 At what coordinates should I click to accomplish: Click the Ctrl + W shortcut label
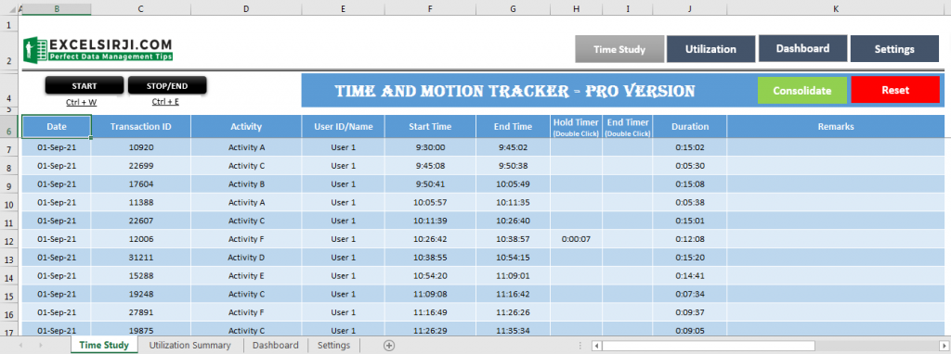(x=82, y=102)
